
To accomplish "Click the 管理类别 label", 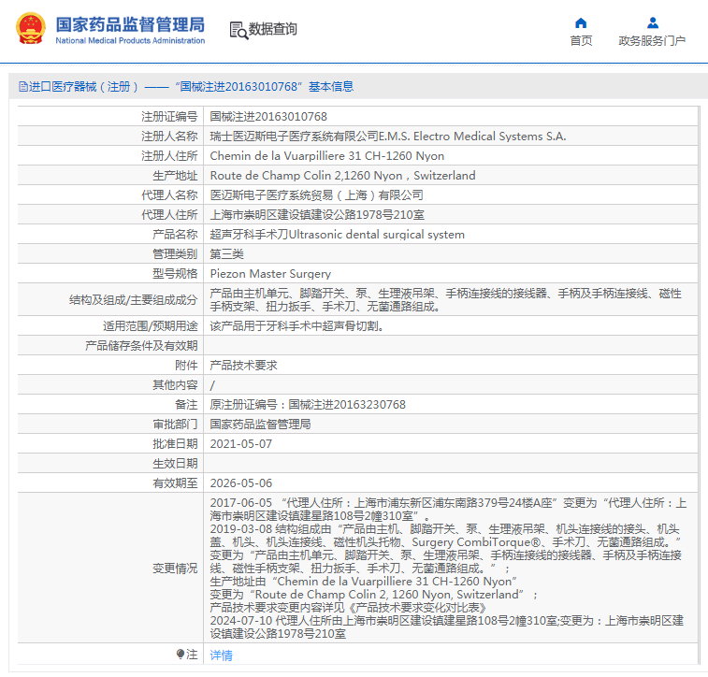I will pyautogui.click(x=175, y=254).
